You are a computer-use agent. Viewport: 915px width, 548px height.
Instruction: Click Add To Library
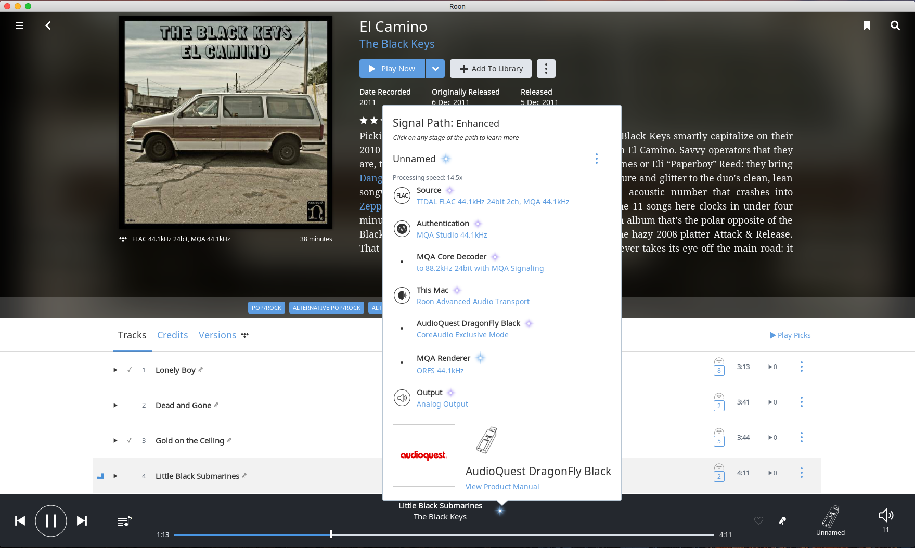click(491, 69)
